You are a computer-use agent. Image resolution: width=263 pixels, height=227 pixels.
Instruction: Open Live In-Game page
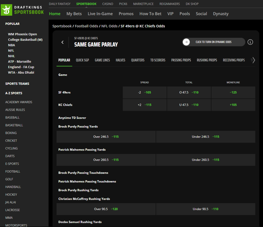pos(100,14)
